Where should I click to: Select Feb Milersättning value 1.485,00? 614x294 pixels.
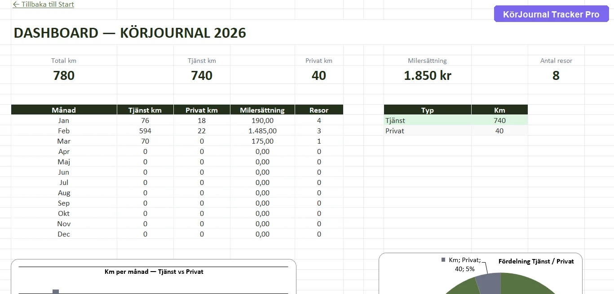[x=262, y=131]
